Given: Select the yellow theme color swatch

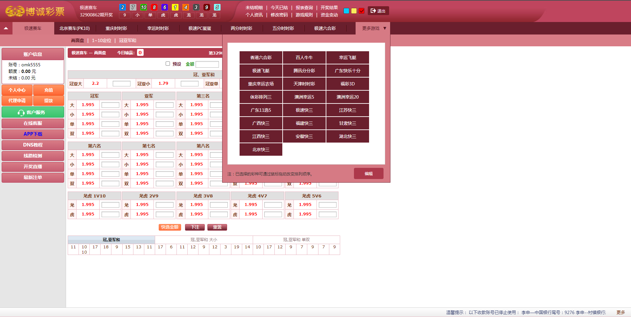Looking at the screenshot, I should (x=354, y=11).
